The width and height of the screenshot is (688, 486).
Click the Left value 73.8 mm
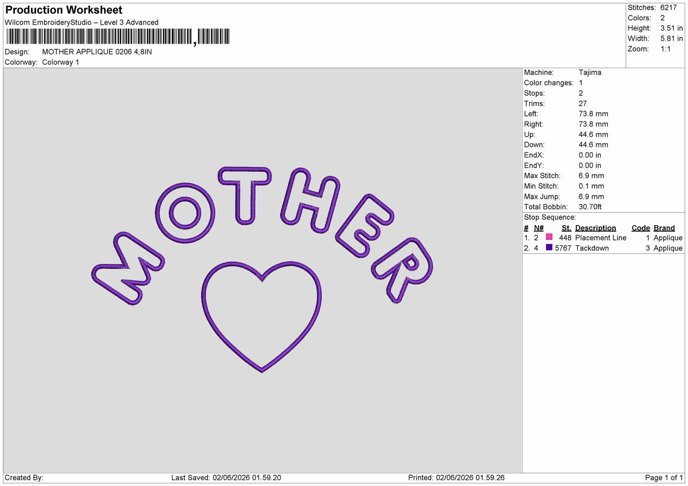click(593, 113)
